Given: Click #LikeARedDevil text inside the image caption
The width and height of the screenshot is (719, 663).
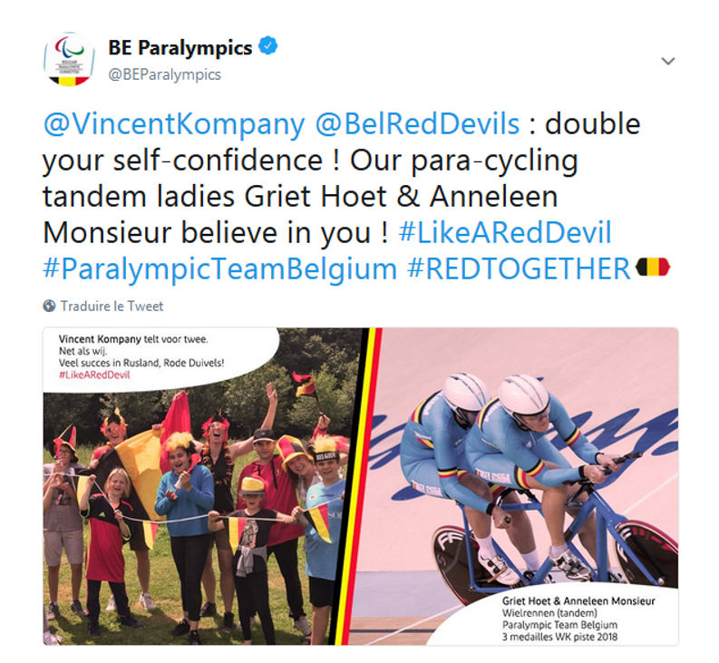Looking at the screenshot, I should tap(94, 375).
